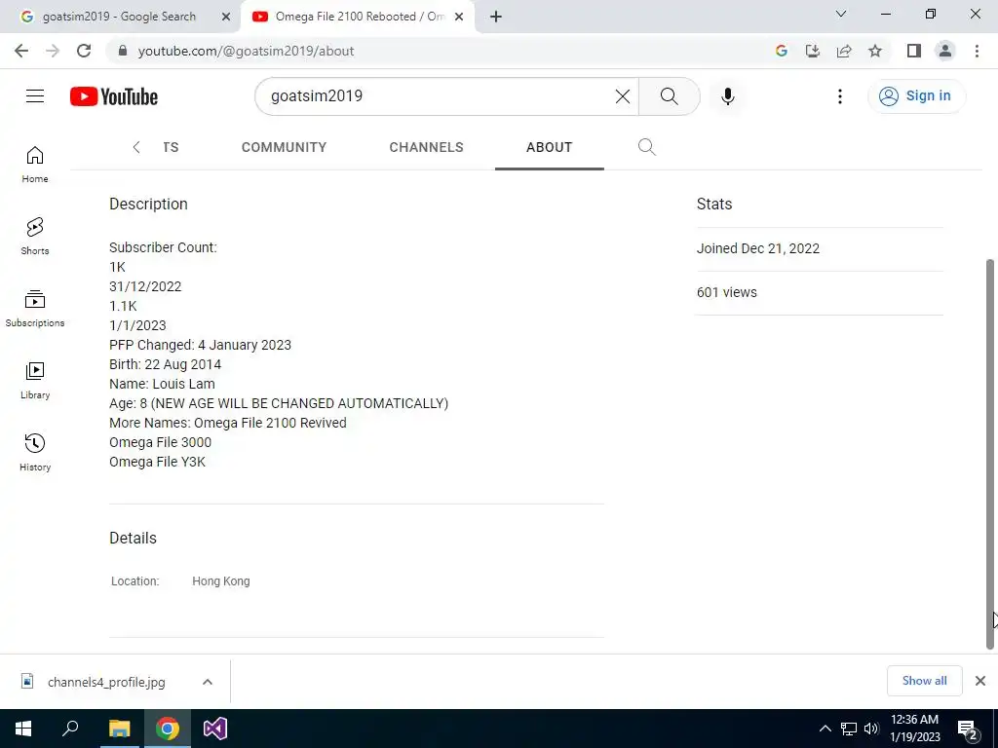This screenshot has width=998, height=748.
Task: Open the COMMUNITY channel tab
Action: click(284, 147)
